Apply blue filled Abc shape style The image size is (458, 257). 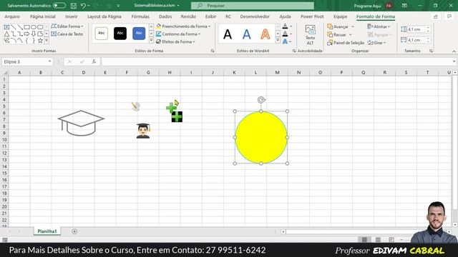(139, 34)
